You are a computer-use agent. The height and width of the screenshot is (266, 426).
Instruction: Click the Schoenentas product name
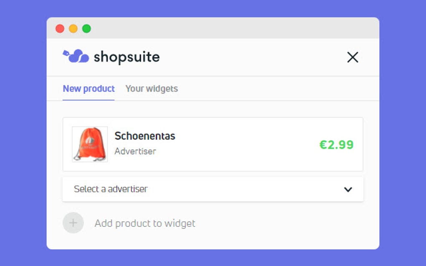pyautogui.click(x=145, y=136)
